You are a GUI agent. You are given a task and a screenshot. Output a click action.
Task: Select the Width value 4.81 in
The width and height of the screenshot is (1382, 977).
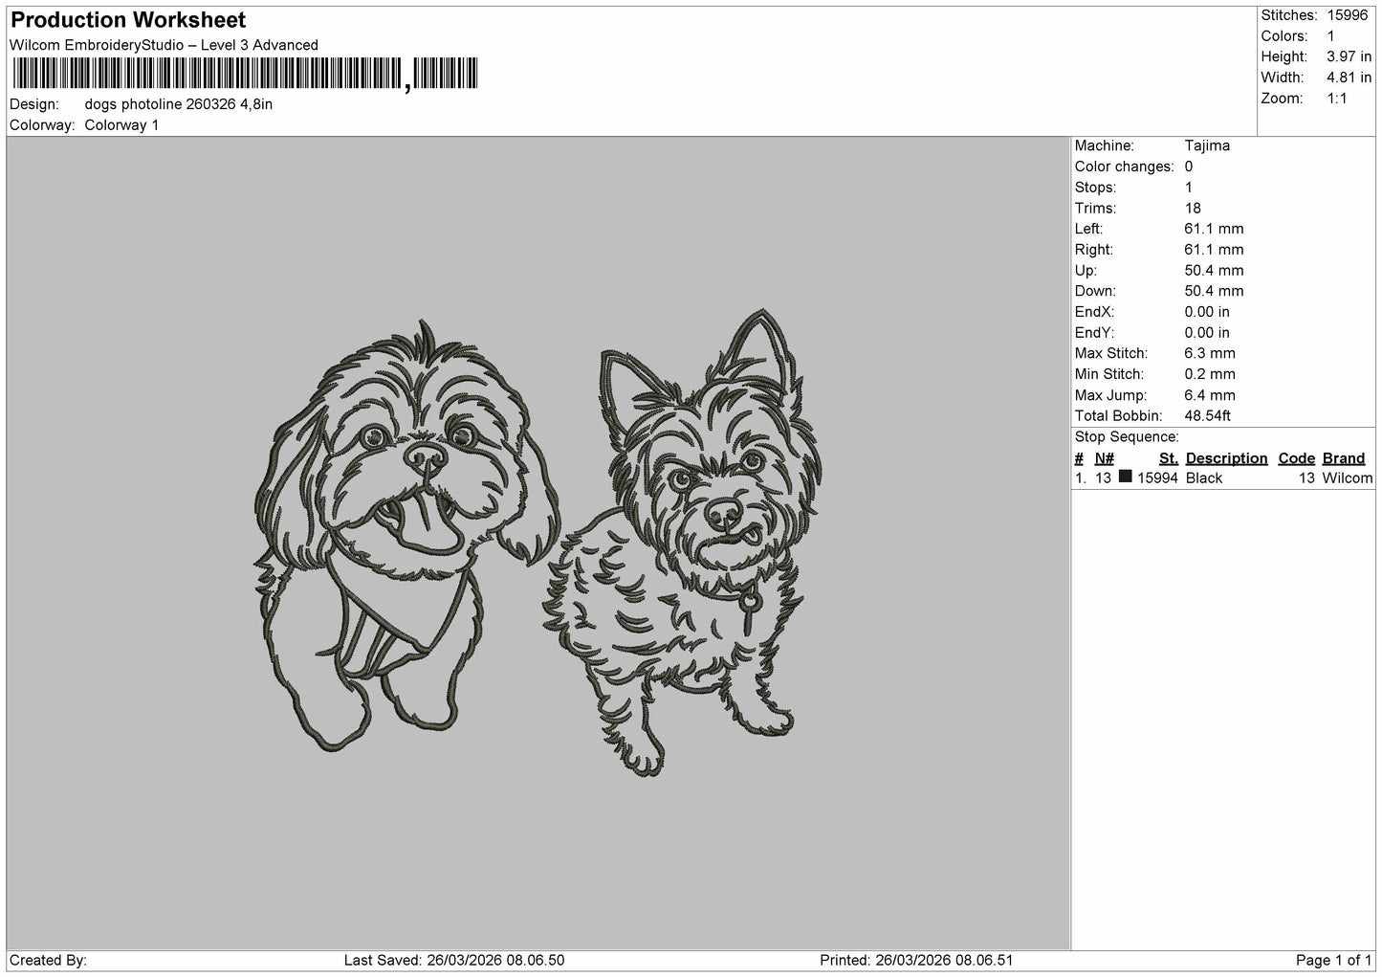[x=1349, y=78]
